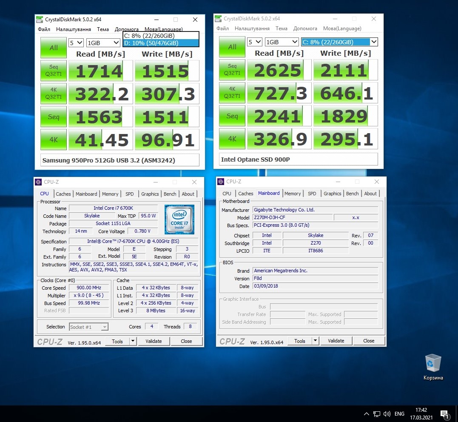Screen dimensions: 458x422
Task: Switch to About tab in left CPU-Z
Action: (x=188, y=194)
